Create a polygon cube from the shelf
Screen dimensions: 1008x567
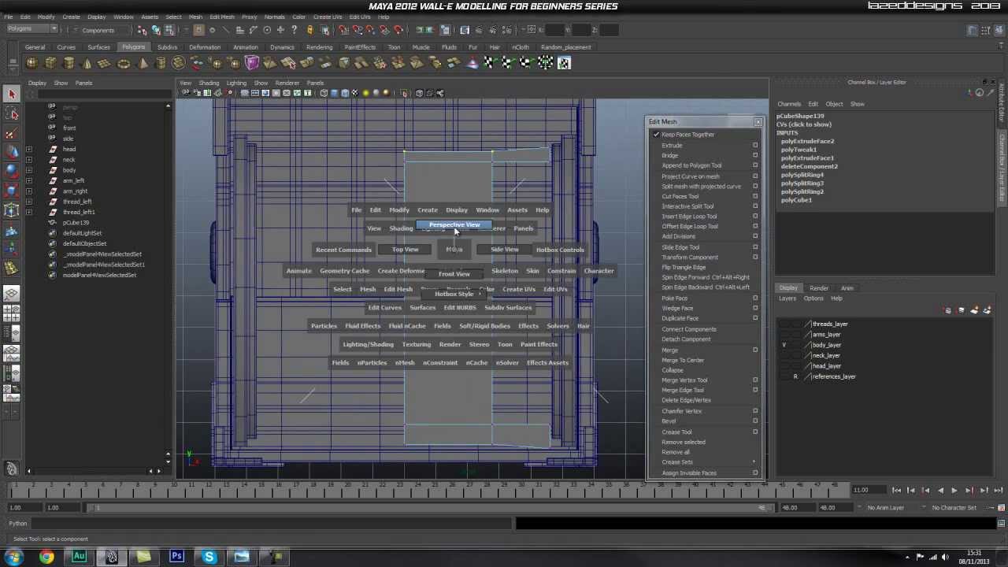click(51, 63)
